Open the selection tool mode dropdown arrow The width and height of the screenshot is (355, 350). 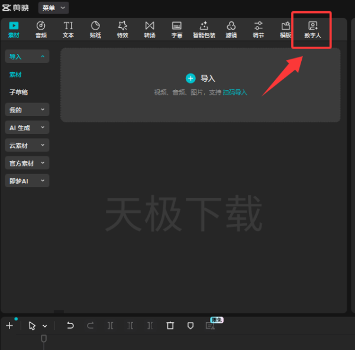point(45,326)
